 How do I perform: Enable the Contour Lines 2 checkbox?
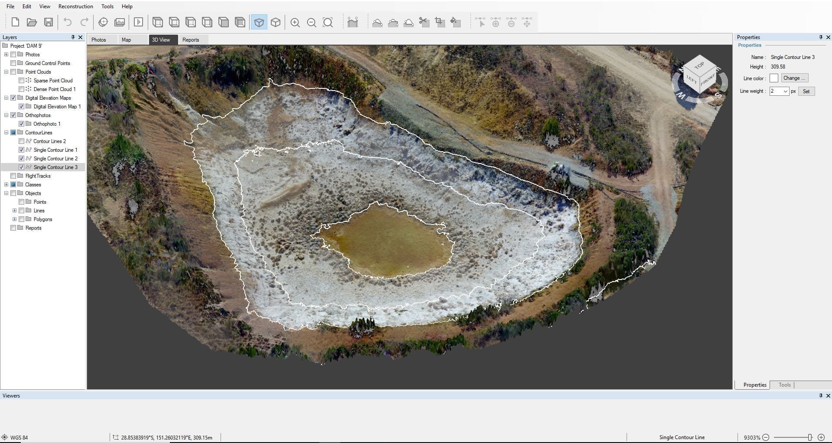coord(21,141)
